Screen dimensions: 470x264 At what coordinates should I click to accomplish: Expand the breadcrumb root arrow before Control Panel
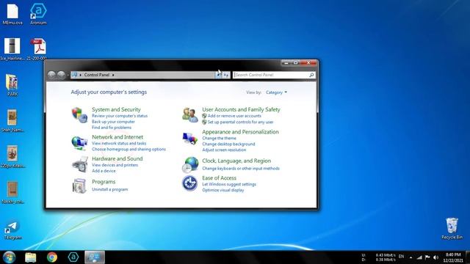point(80,75)
